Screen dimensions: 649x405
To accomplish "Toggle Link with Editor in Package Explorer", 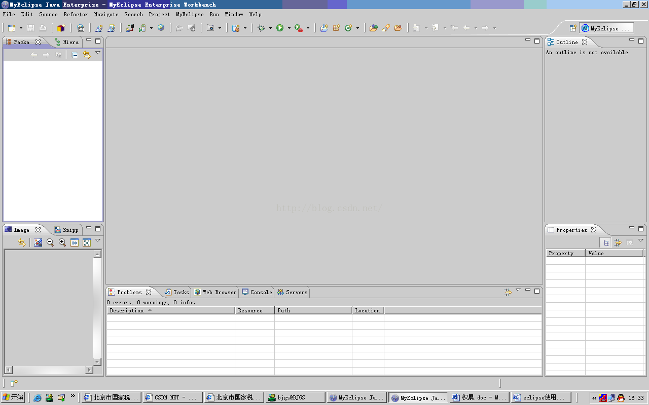I will coord(87,55).
